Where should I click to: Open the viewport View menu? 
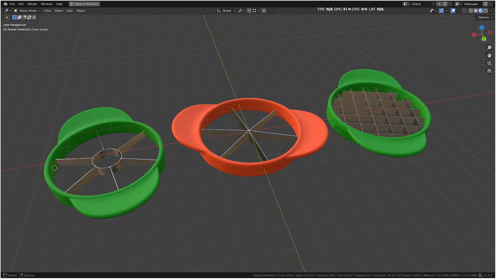click(47, 11)
